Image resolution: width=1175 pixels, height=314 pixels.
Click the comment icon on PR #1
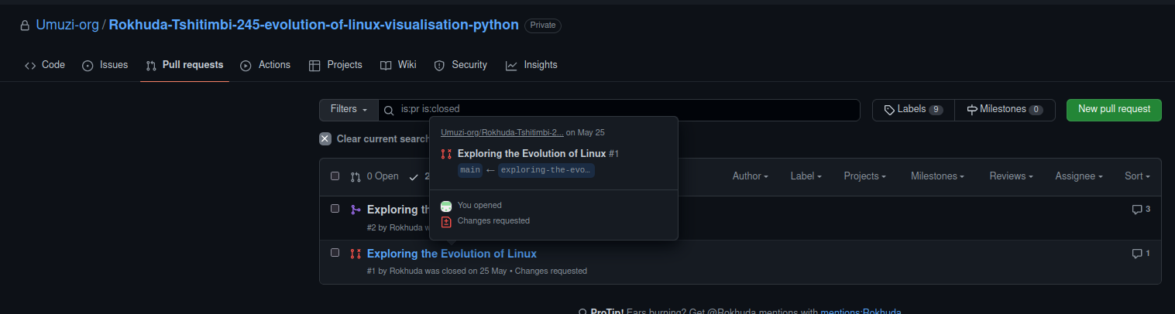coord(1136,254)
